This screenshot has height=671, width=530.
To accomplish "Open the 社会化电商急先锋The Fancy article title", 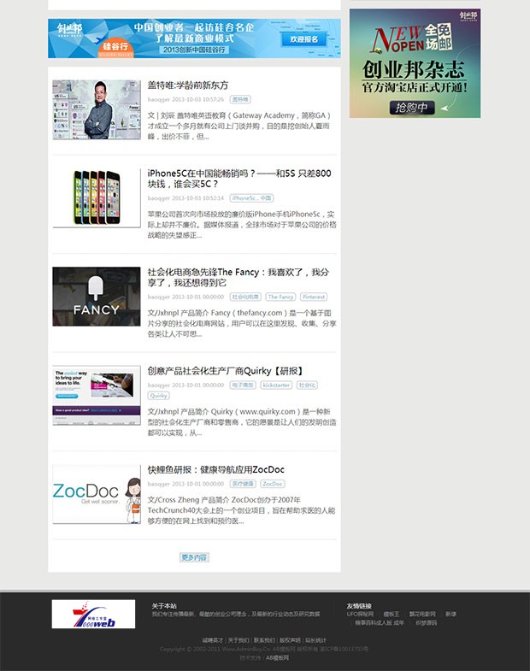I will [238, 277].
